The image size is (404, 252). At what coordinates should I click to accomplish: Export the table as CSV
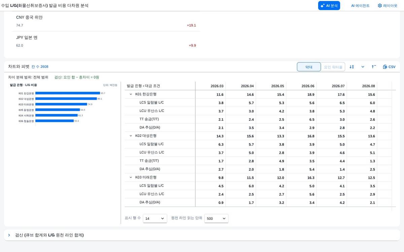(389, 67)
